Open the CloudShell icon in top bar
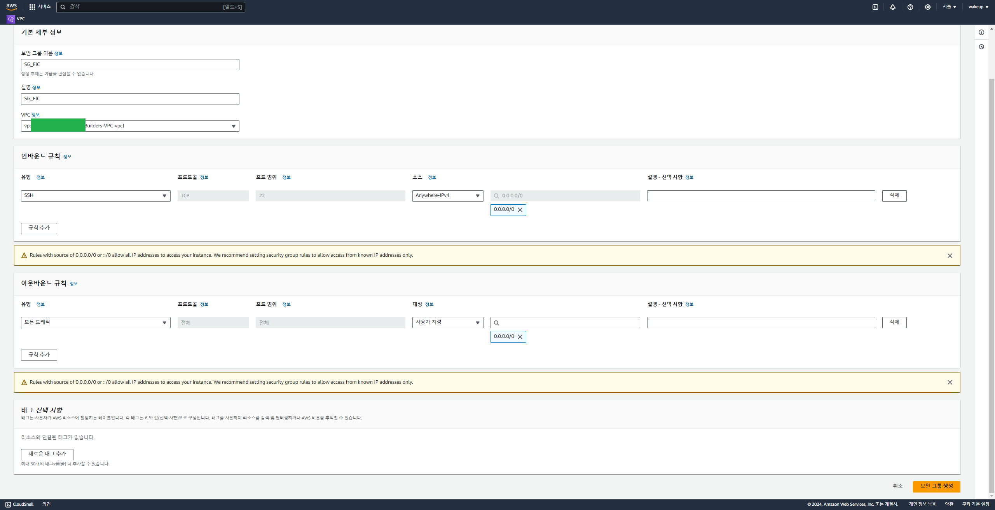995x510 pixels. (875, 7)
